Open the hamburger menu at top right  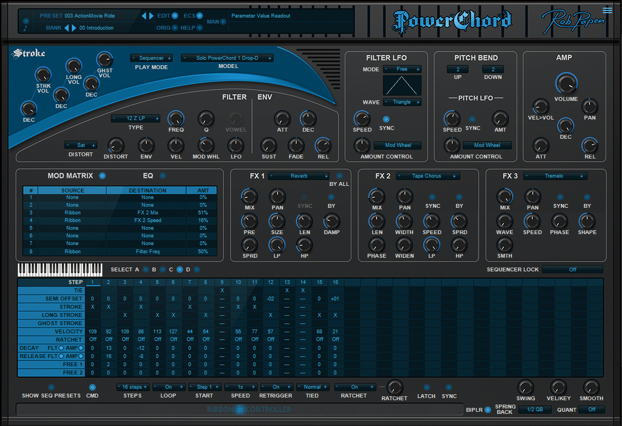(607, 10)
